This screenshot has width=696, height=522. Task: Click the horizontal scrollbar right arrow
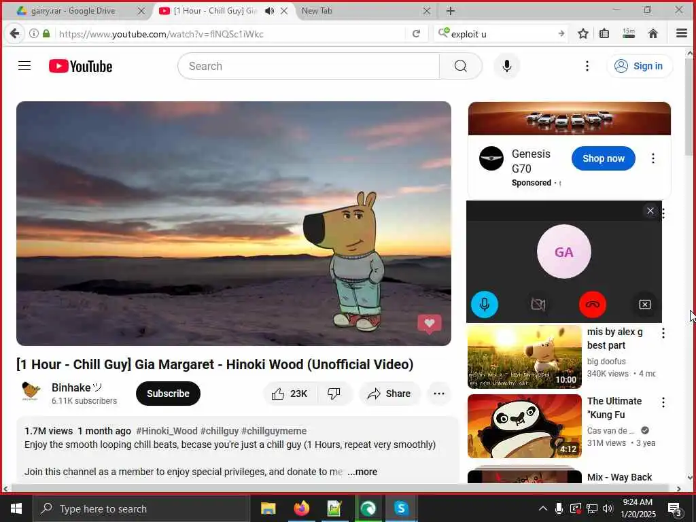tap(679, 489)
